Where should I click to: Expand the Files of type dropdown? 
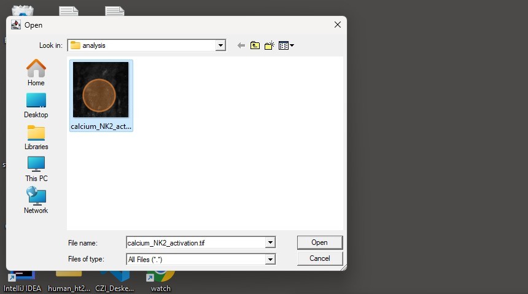point(270,260)
